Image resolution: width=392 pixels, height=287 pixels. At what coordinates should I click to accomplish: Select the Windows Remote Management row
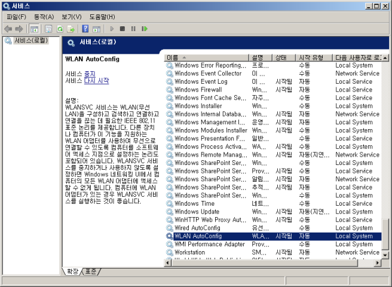[x=273, y=155]
